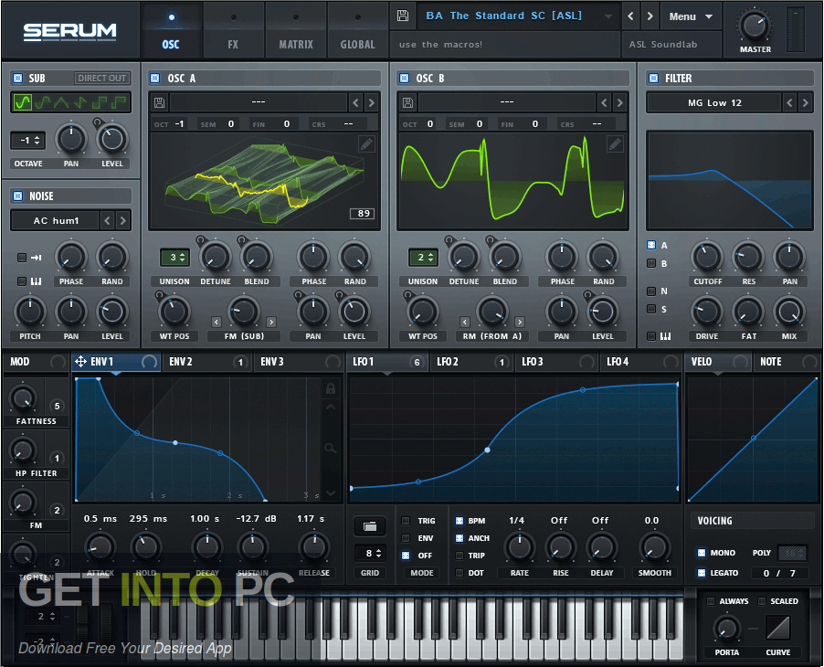Click the ENV 1 drag crosshair icon
Screen dimensions: 824x667
point(80,361)
